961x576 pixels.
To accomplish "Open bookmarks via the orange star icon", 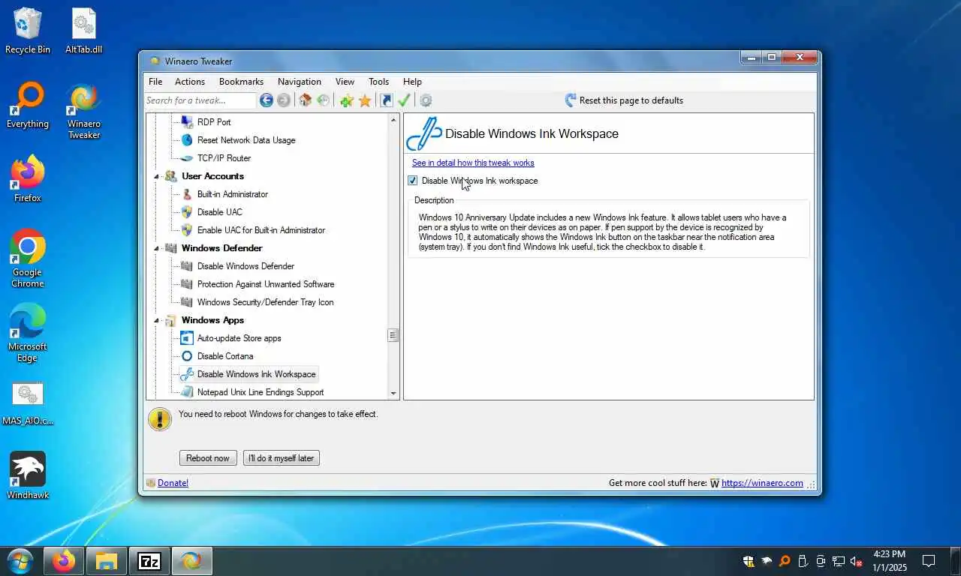I will point(365,100).
